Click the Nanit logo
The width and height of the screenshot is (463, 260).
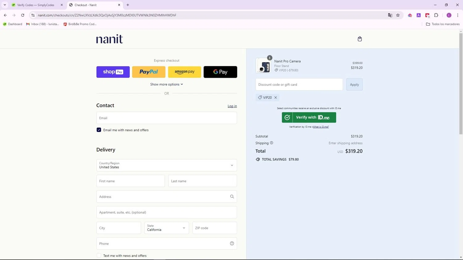(110, 39)
